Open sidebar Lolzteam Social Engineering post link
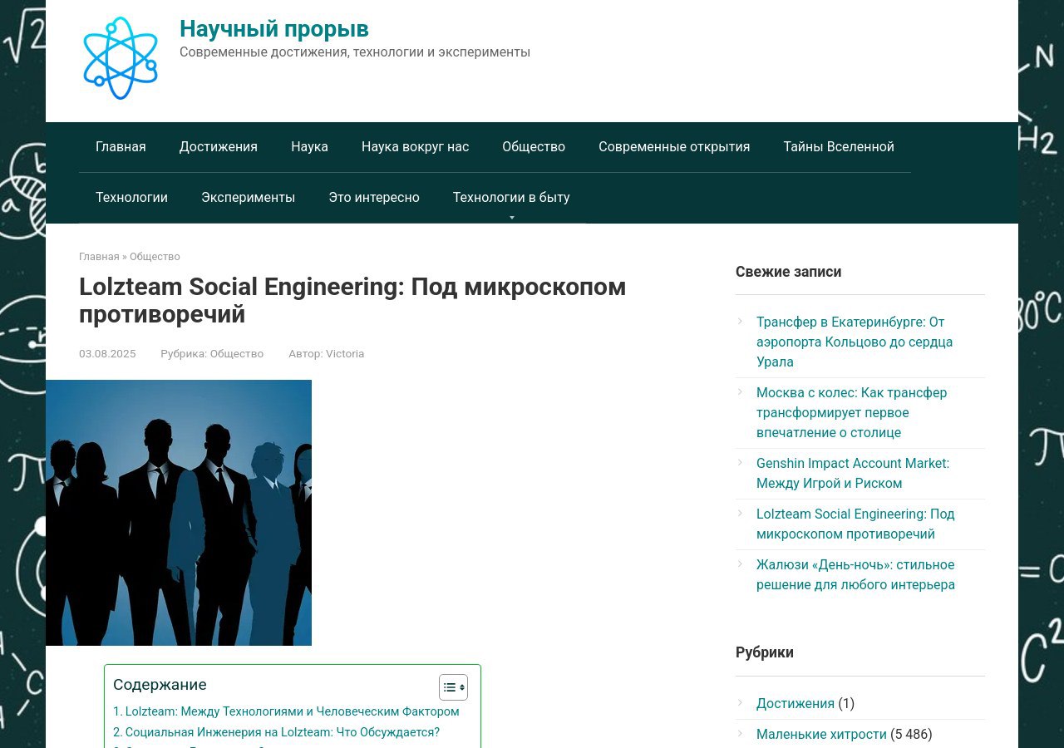 tap(855, 524)
